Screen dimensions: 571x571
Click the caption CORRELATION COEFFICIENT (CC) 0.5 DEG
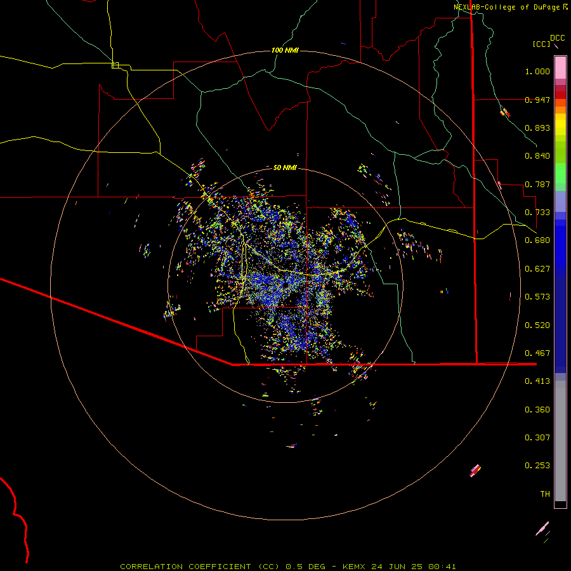(223, 567)
